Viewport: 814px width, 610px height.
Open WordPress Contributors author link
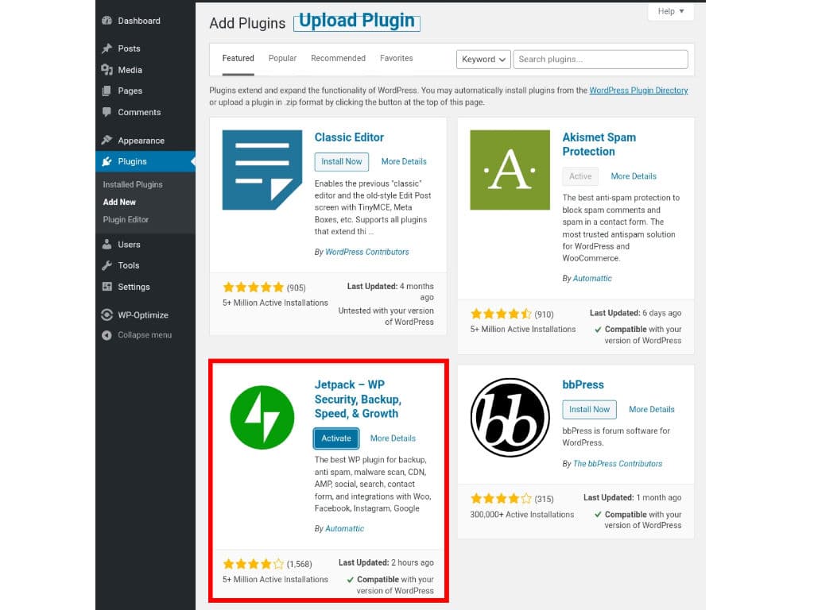click(x=367, y=252)
